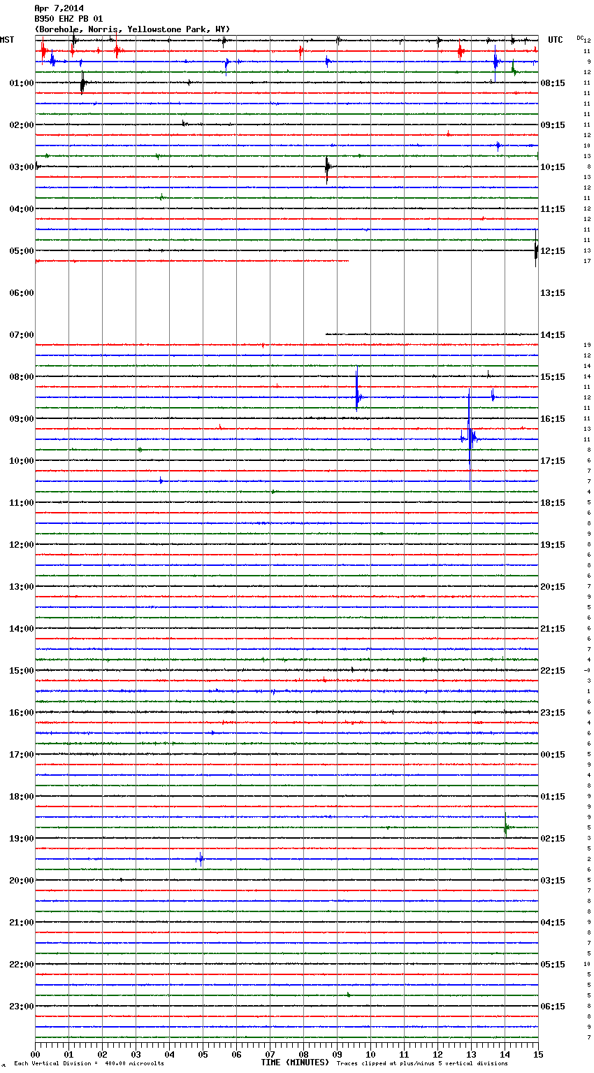Click the bottom minute-axis label '13'
594x1073 pixels.
[x=471, y=1054]
